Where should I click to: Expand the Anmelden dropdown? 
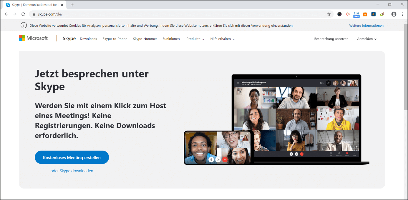pyautogui.click(x=367, y=39)
